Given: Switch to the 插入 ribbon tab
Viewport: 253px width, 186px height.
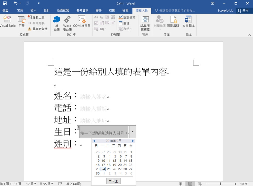Looking at the screenshot, I should [33, 10].
